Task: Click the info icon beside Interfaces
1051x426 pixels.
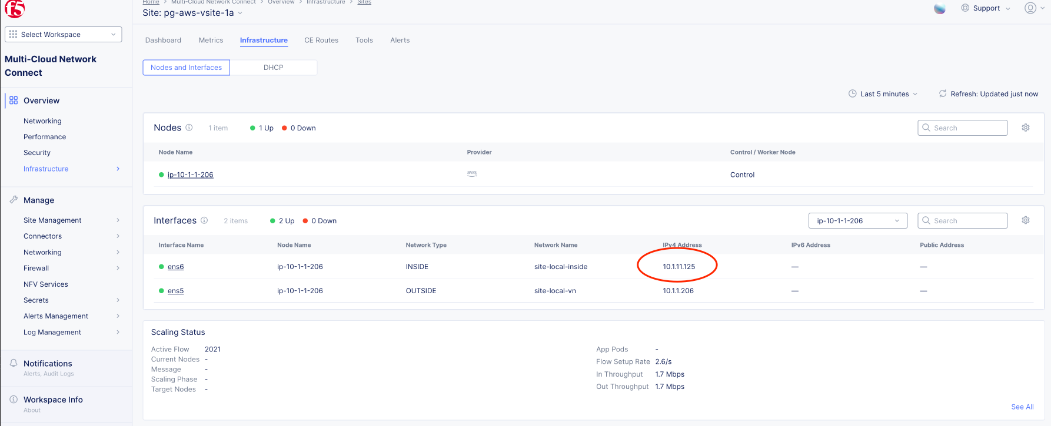Action: coord(204,220)
